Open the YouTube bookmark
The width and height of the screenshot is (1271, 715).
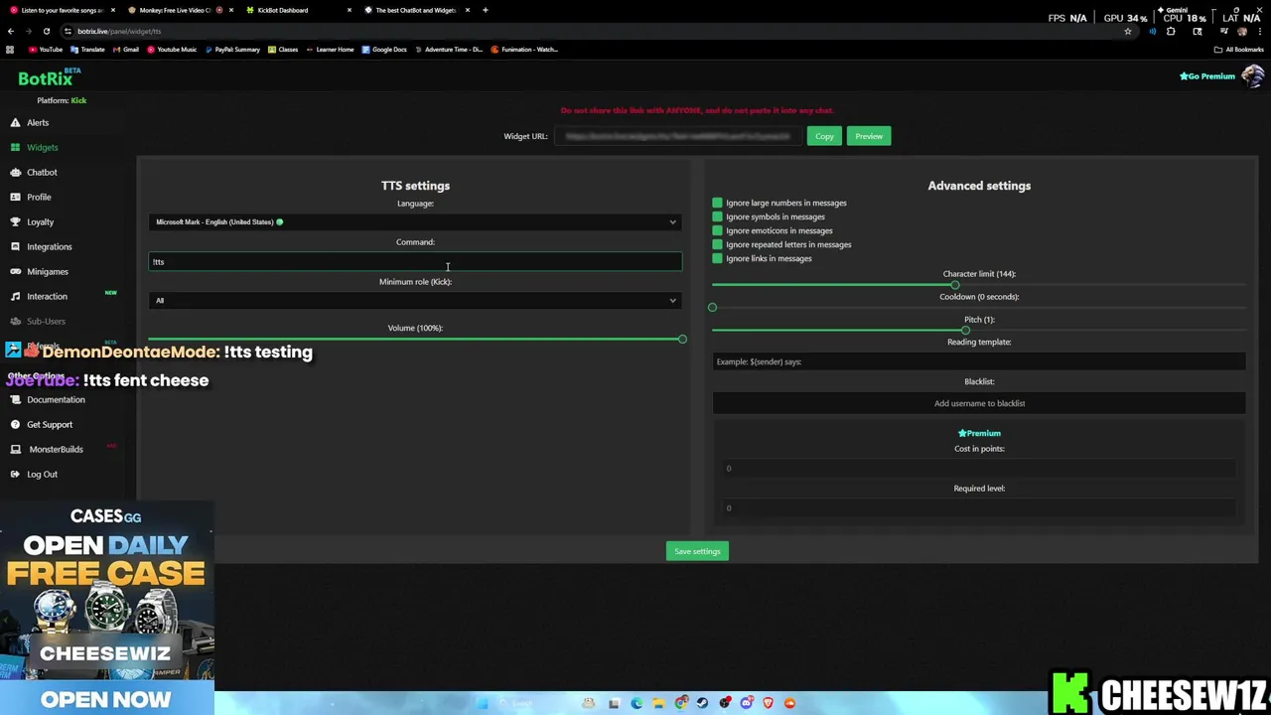tap(46, 50)
